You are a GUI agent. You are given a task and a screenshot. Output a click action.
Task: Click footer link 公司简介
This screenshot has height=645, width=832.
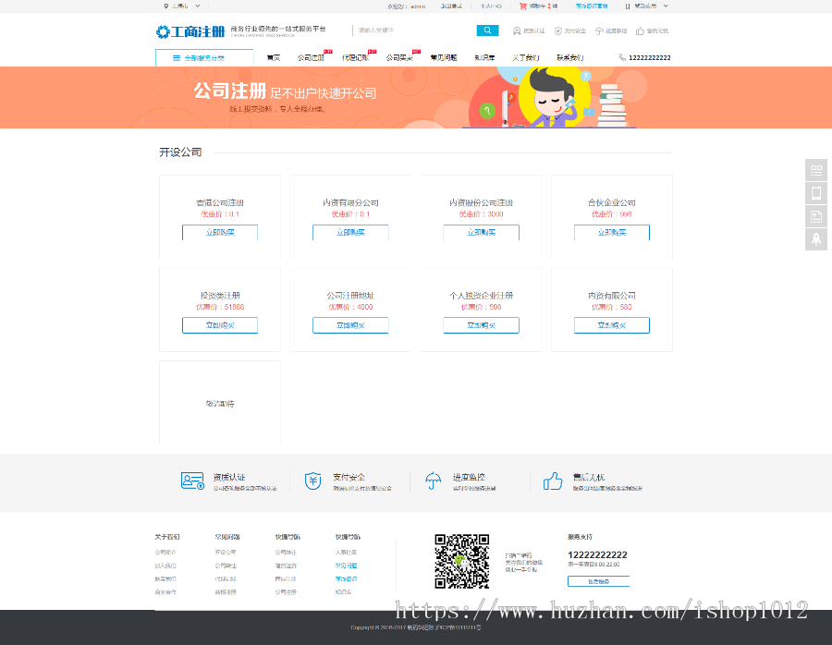coord(165,553)
